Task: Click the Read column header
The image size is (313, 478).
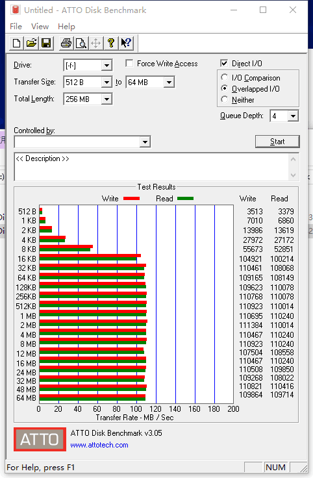Action: pos(279,199)
